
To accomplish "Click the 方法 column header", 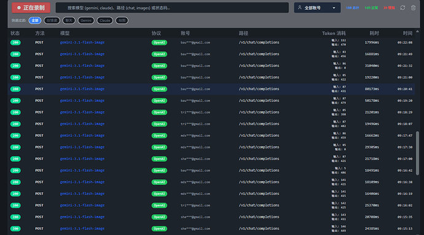I will click(x=40, y=33).
